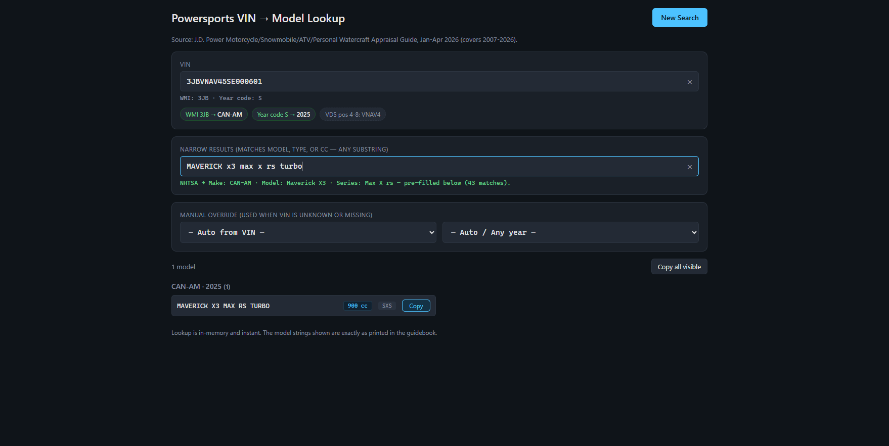The width and height of the screenshot is (889, 446).
Task: Copy the MAVERICK X3 MAX RS TURBO model
Action: tap(416, 306)
